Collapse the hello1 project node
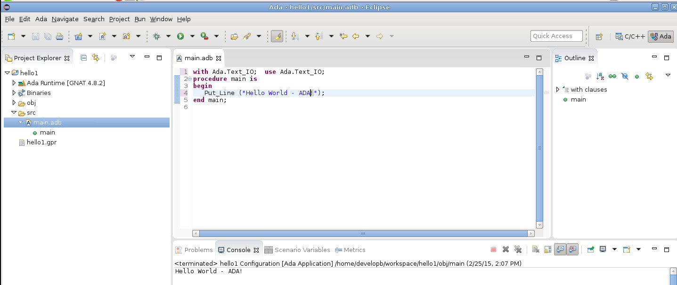 [7, 73]
